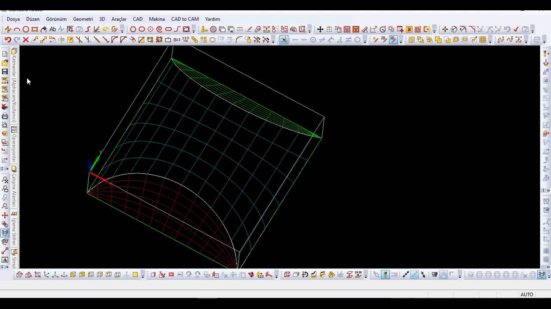Click the yellow square view icon
551x309 pixels.
pos(135,275)
